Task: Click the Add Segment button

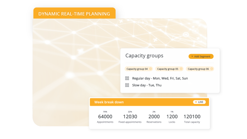Action: pos(201,56)
